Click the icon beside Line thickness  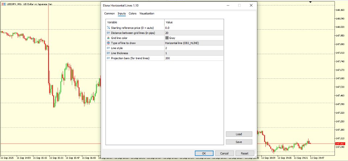pos(108,53)
